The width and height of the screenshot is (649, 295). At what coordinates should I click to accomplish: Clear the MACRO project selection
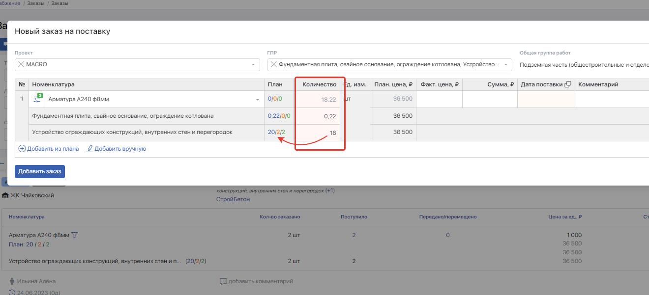tap(21, 64)
